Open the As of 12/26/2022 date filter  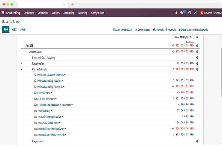[122, 30]
